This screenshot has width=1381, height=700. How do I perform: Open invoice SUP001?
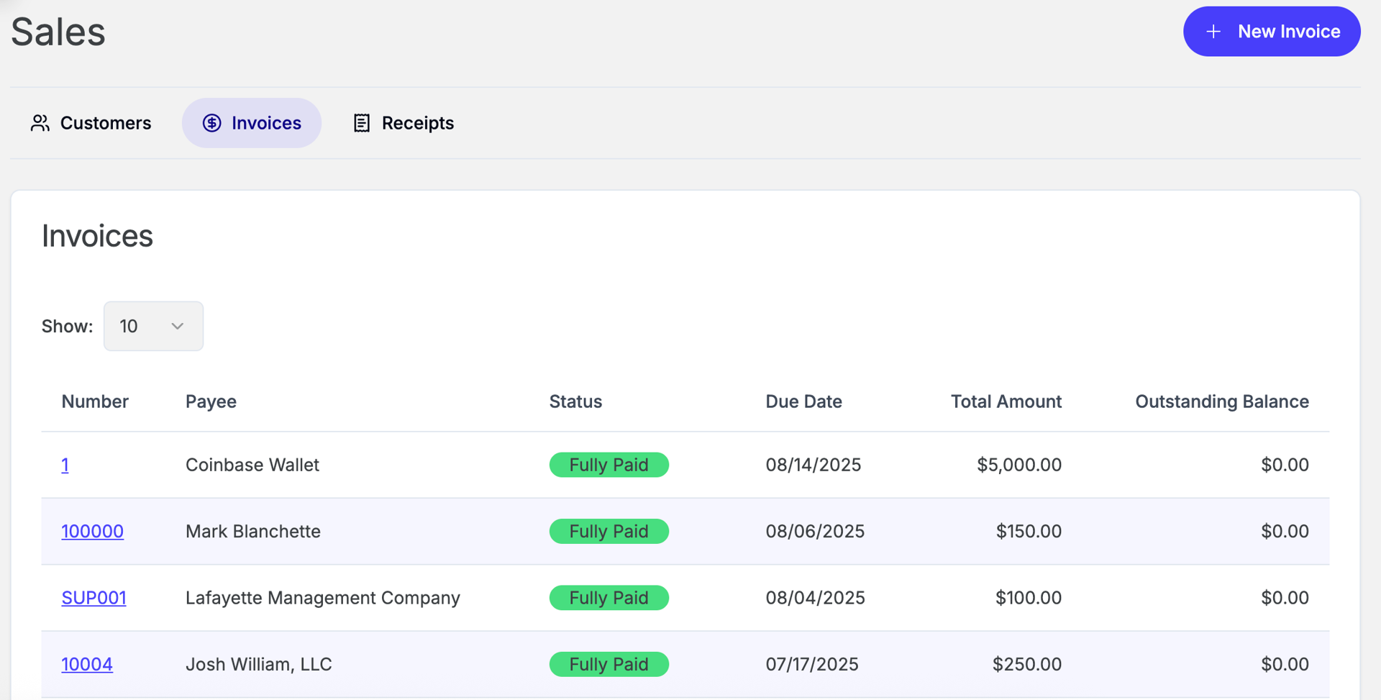94,598
